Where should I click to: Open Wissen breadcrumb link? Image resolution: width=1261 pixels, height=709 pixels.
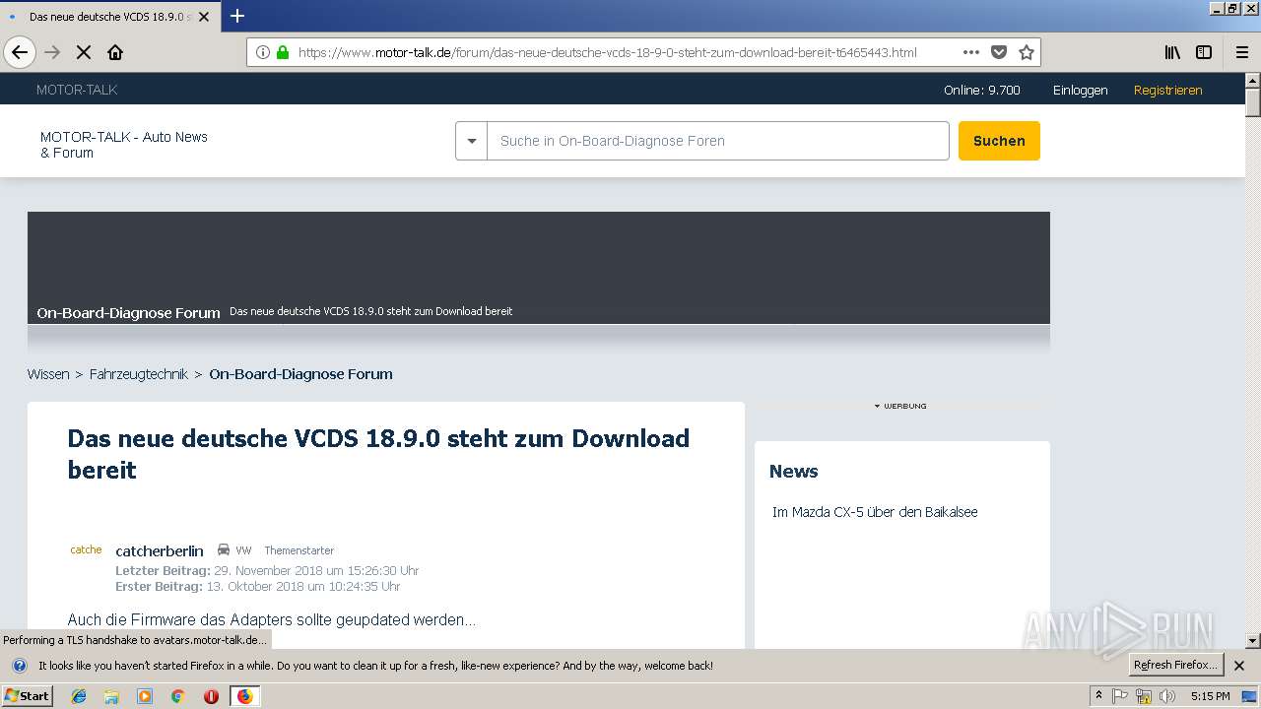click(48, 374)
